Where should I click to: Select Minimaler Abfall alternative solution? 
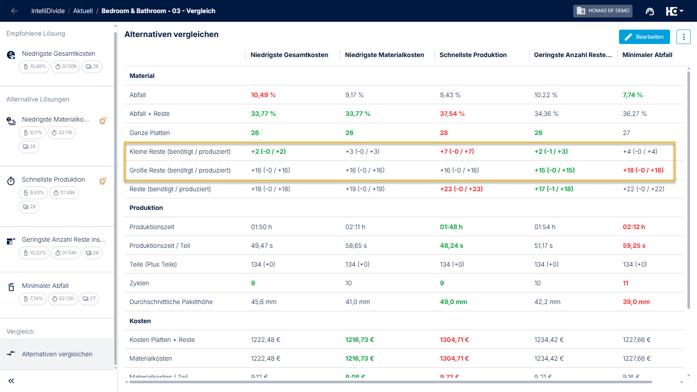tap(45, 286)
